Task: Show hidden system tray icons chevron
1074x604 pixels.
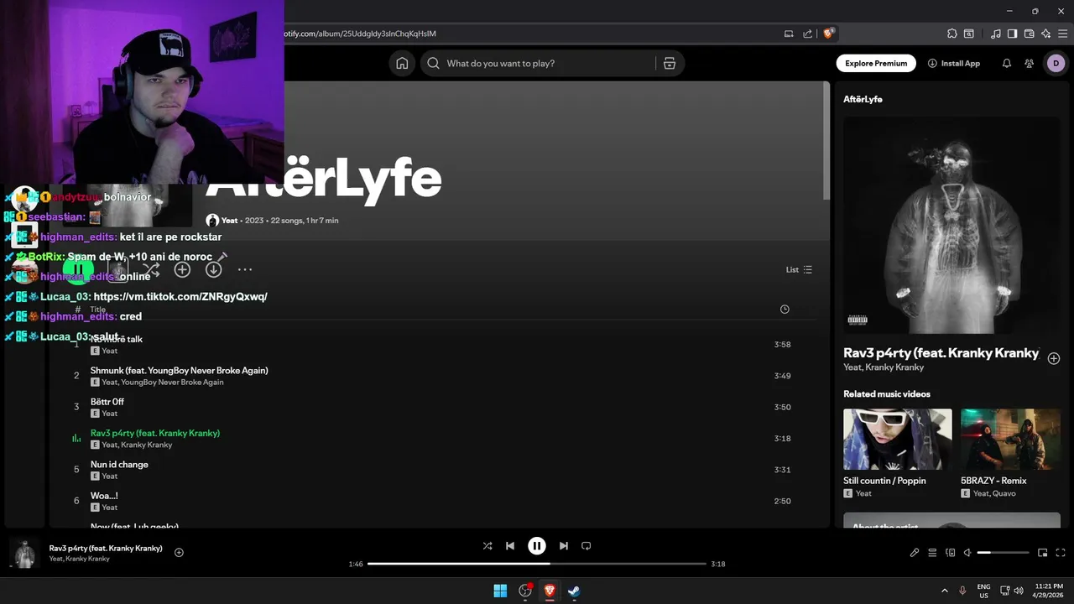Action: click(945, 591)
